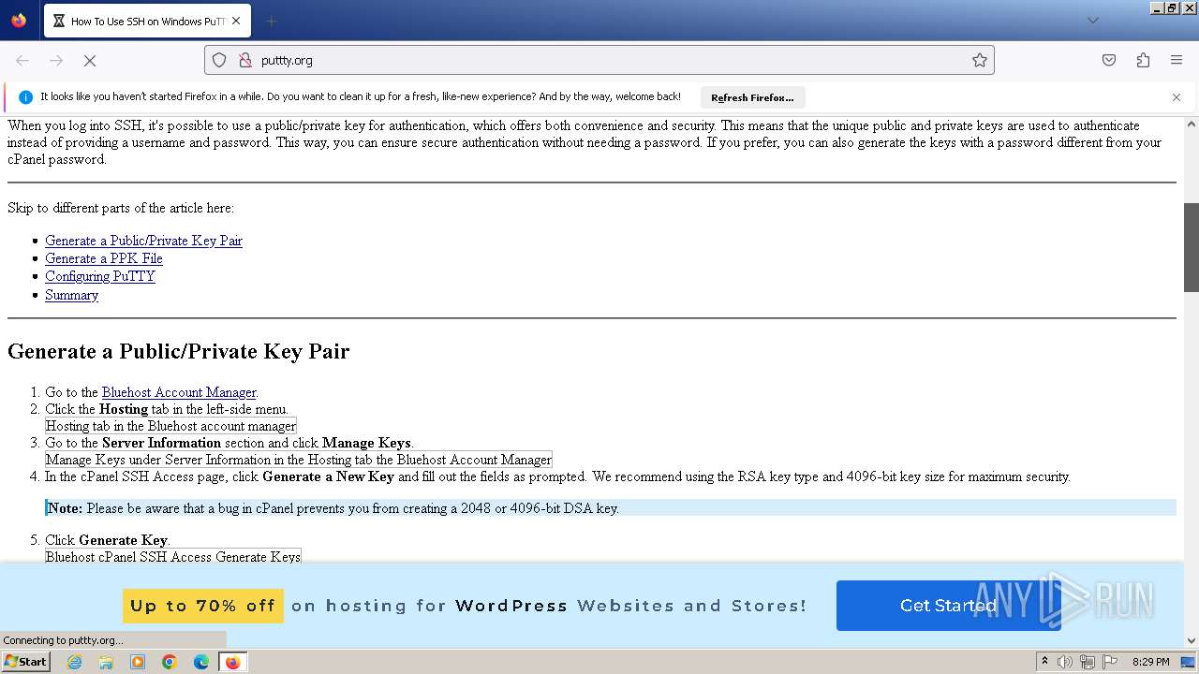Open media player from taskbar

138,662
